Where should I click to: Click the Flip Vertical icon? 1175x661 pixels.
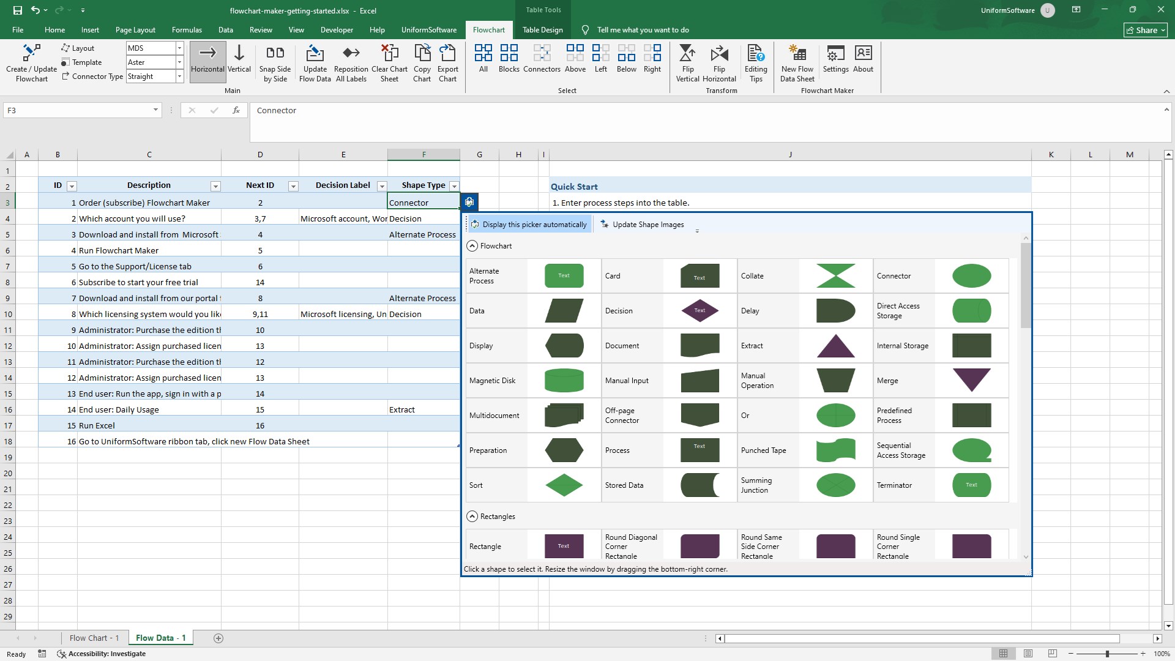click(687, 54)
